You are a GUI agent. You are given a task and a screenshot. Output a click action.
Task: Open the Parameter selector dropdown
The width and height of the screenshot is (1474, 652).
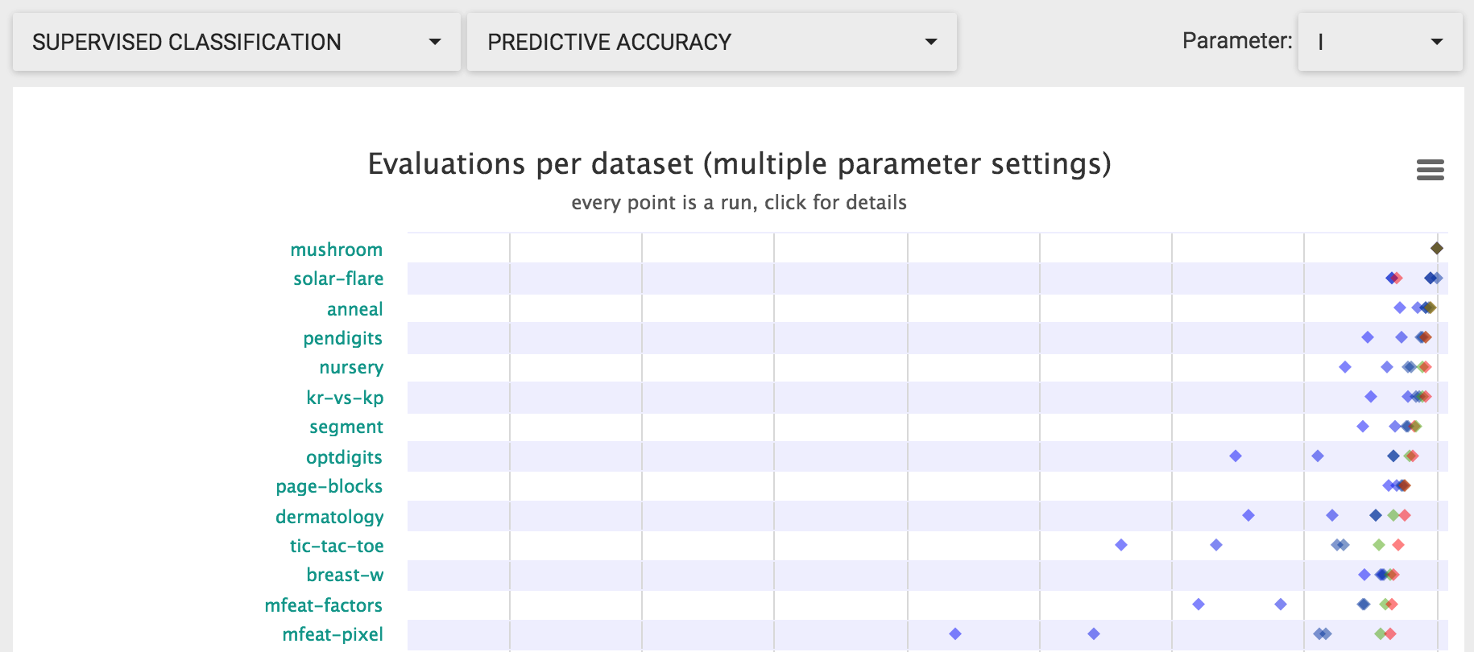[x=1380, y=42]
